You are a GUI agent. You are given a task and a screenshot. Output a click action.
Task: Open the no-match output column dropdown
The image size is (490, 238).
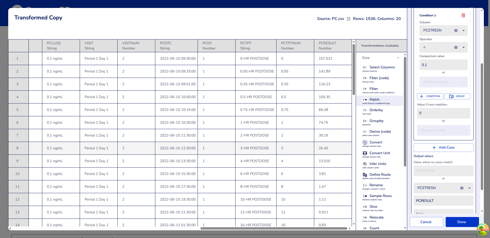469,188
